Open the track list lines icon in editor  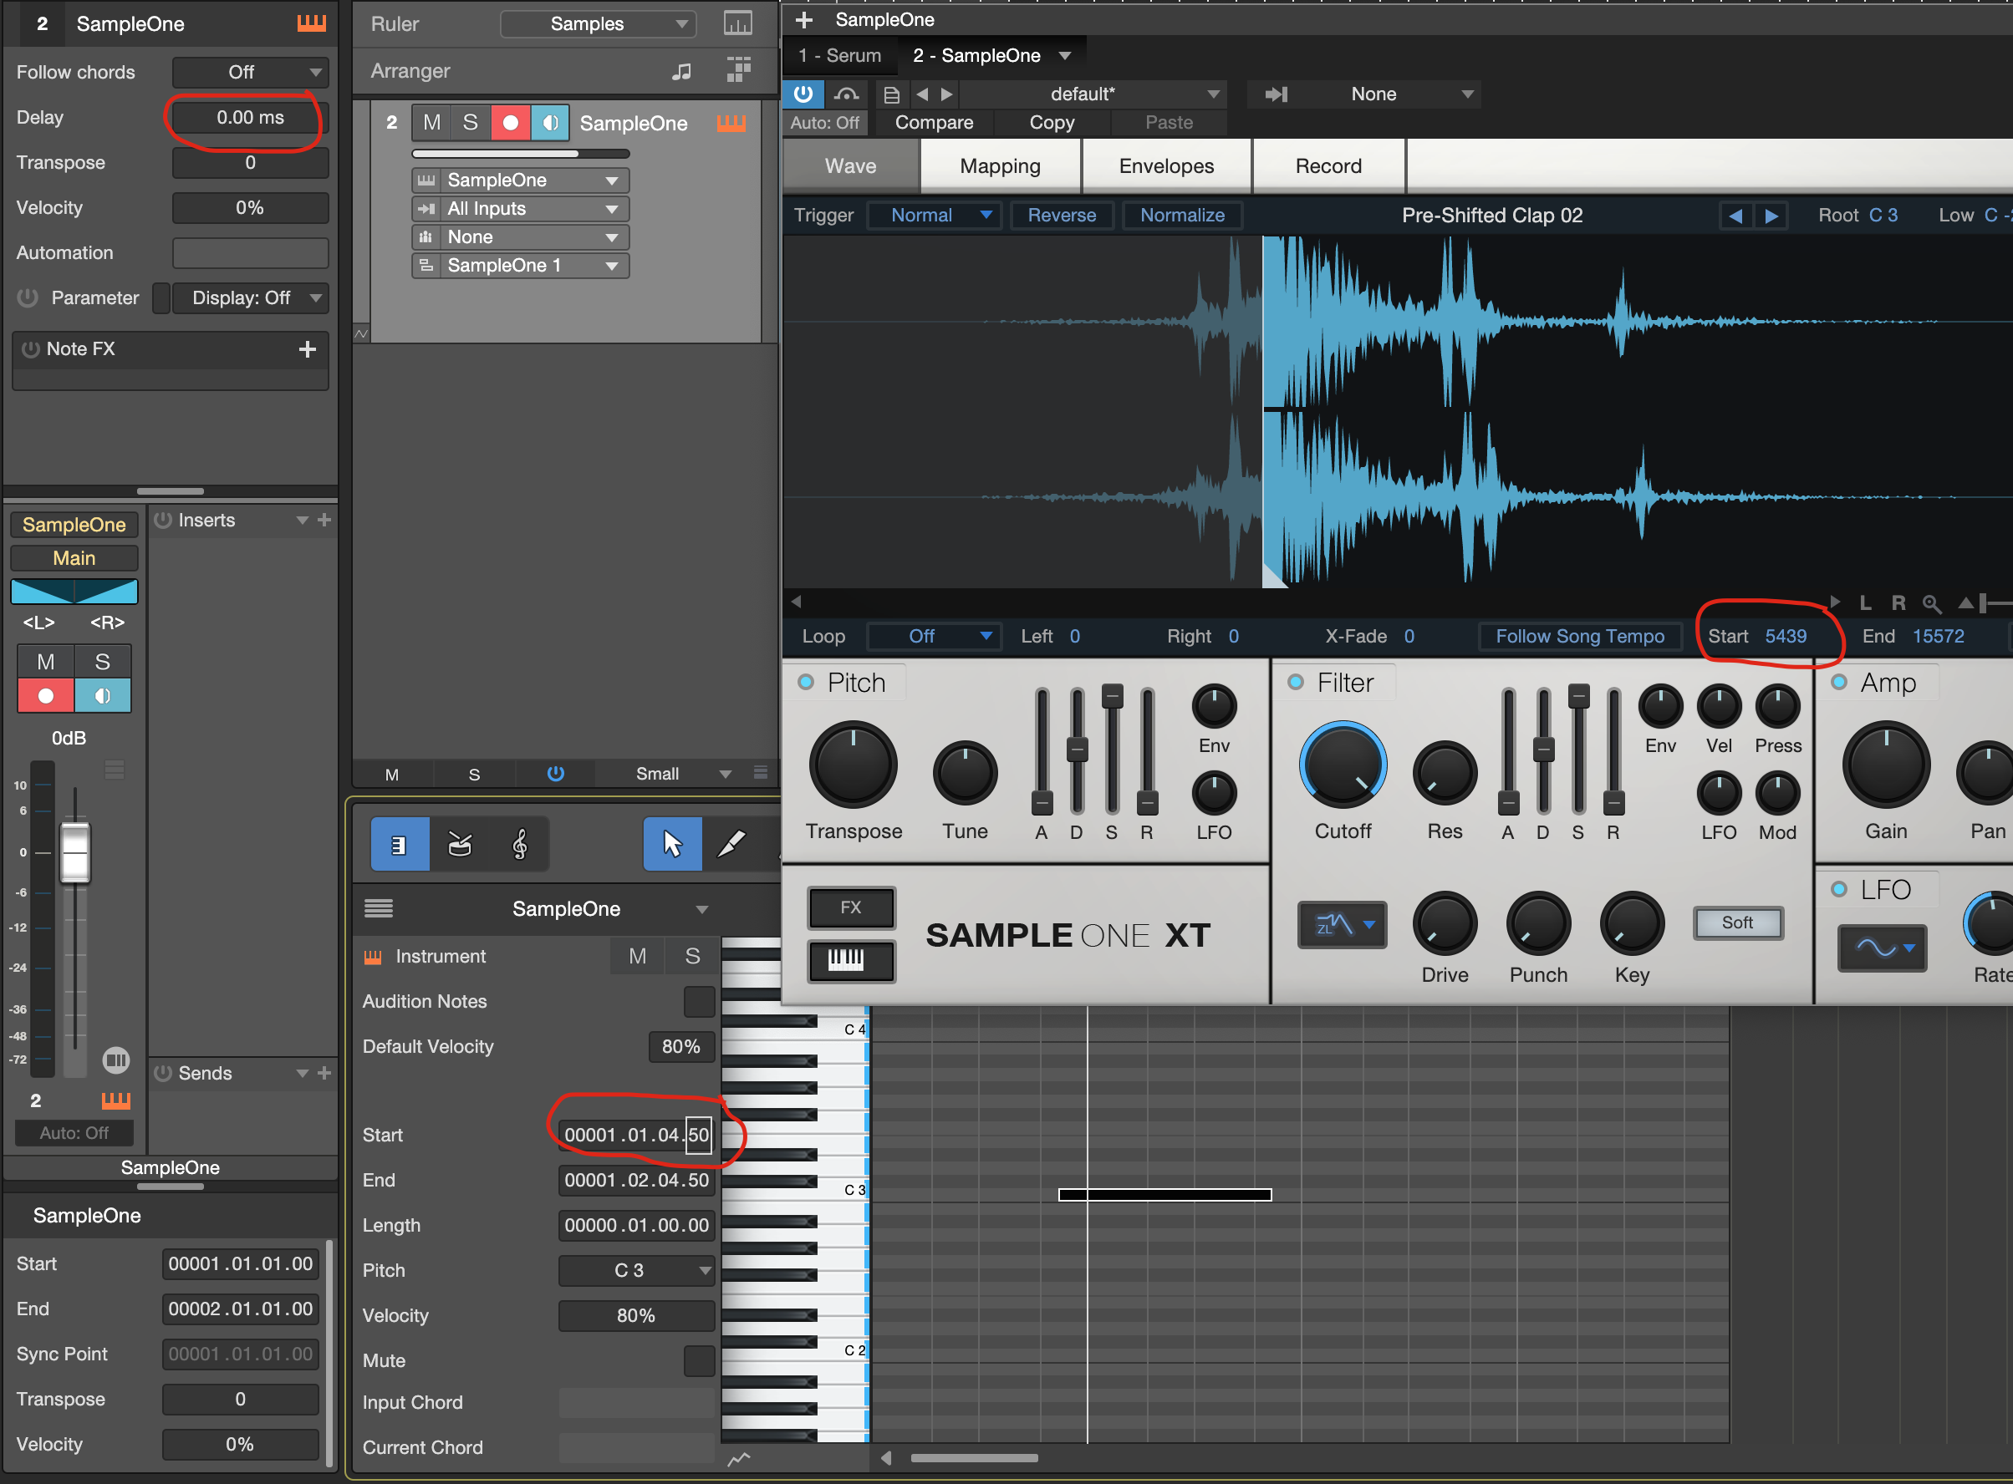click(379, 909)
